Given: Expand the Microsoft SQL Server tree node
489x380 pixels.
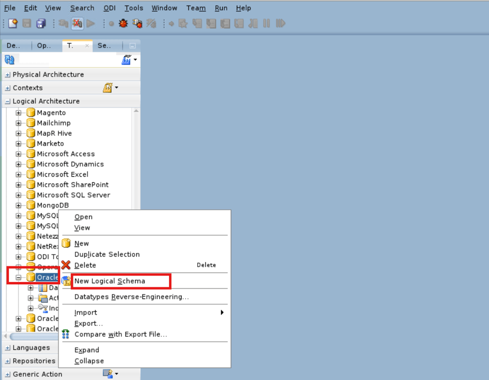Looking at the screenshot, I should click(19, 195).
